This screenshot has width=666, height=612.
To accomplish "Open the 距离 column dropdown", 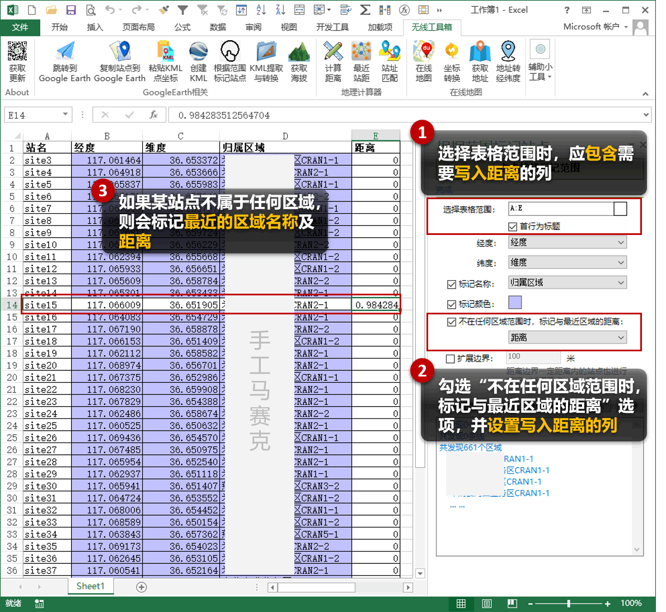I will pos(567,338).
